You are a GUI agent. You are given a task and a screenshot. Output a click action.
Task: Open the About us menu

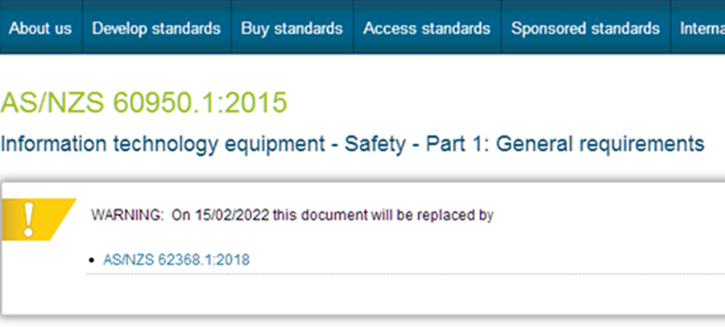point(40,28)
